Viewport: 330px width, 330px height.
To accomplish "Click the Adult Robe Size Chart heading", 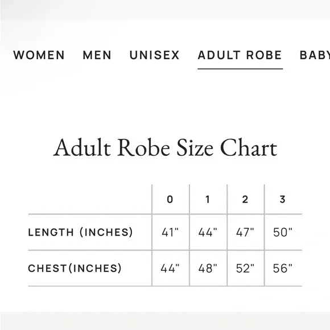I will point(165,147).
